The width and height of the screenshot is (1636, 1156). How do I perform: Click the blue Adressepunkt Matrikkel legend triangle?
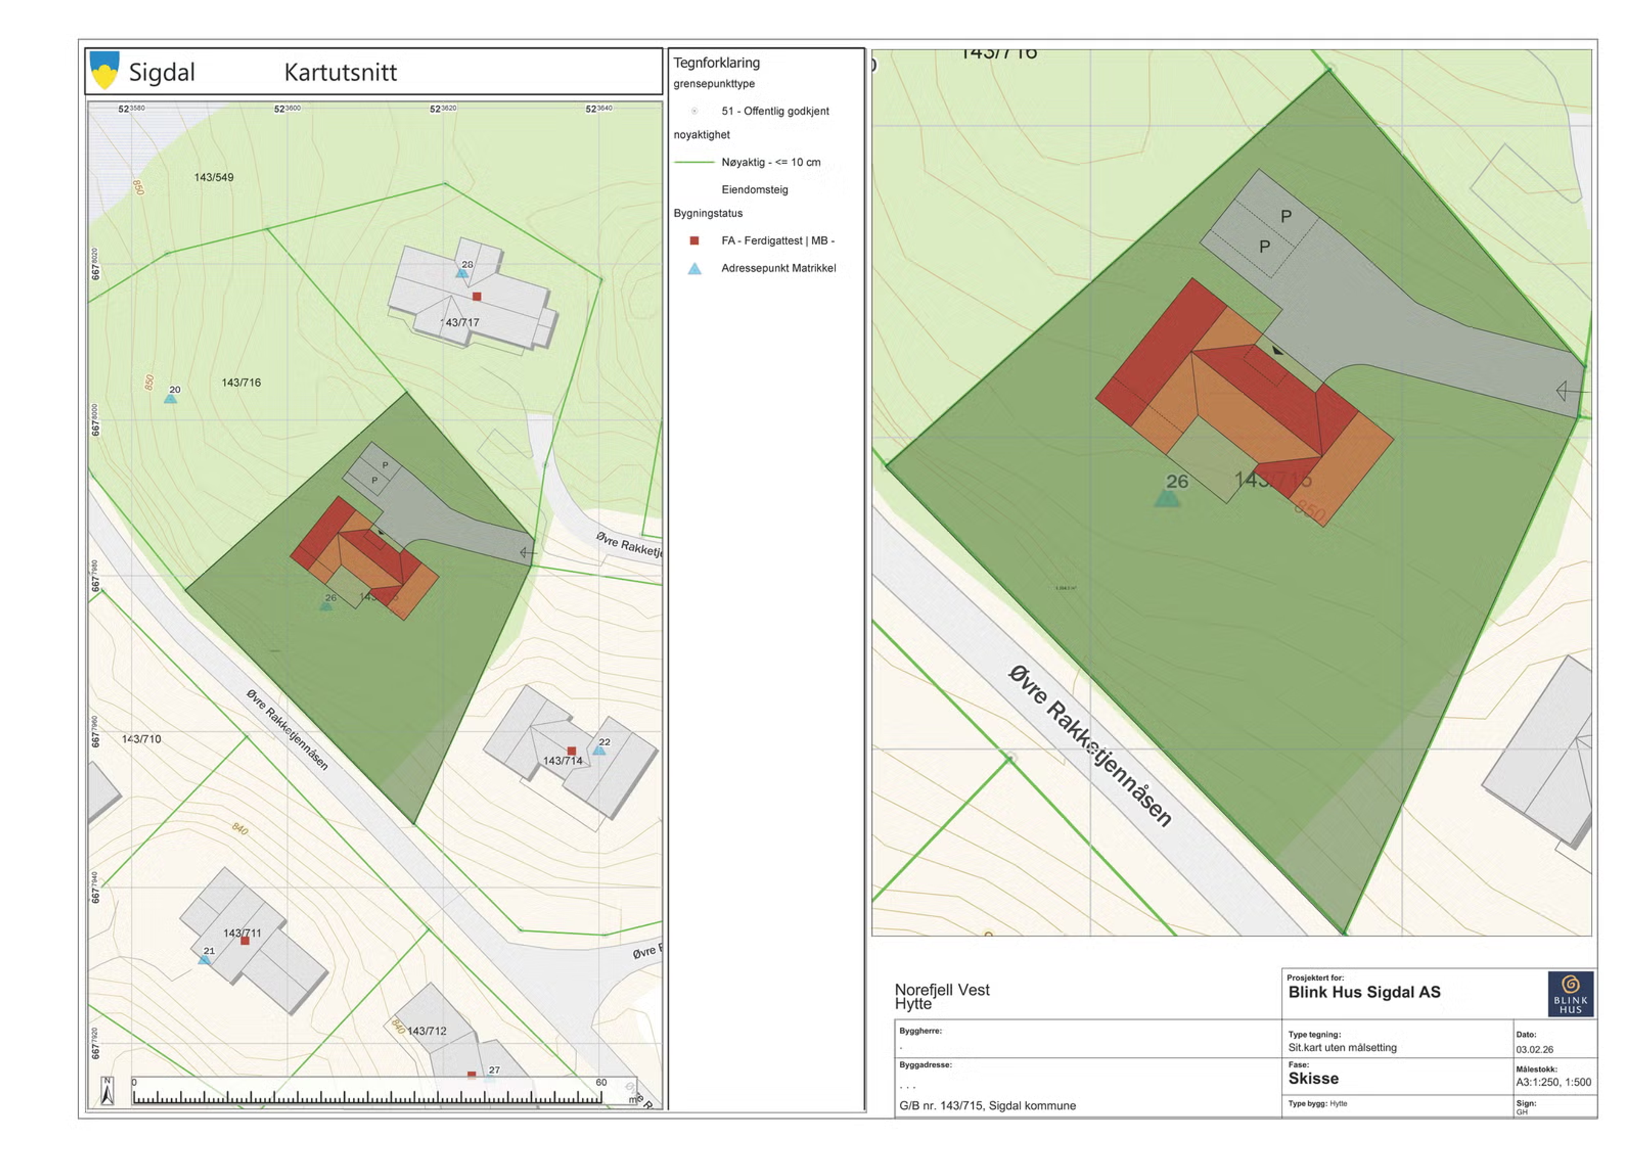(694, 268)
